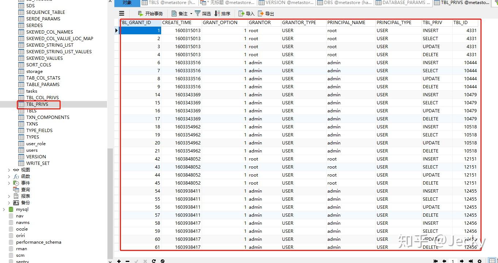Expand the Views (视图) node
The width and height of the screenshot is (498, 263).
click(x=9, y=170)
